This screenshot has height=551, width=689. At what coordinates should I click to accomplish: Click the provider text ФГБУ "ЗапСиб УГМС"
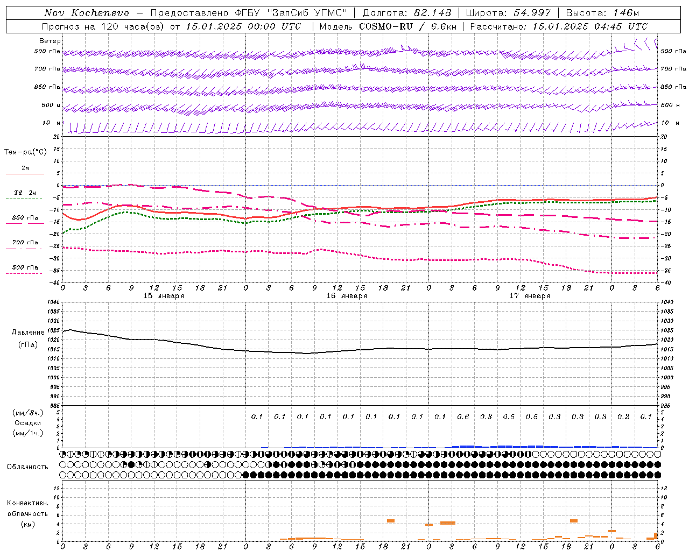291,13
